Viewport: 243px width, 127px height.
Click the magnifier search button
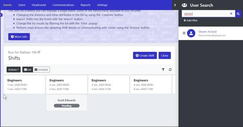tap(238, 14)
